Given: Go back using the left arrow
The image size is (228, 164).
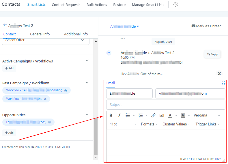Looking at the screenshot, I should click(5, 25).
